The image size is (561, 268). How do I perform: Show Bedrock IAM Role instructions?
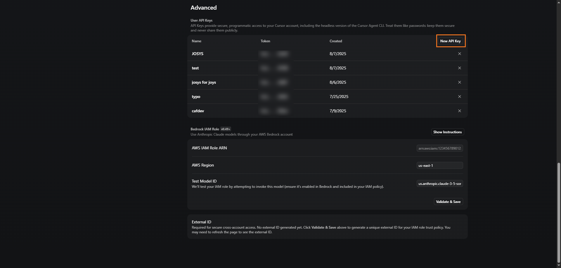coord(447,132)
